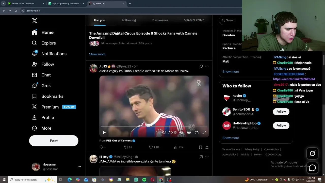Image resolution: width=325 pixels, height=183 pixels.
Task: Mute the video with the speaker icon
Action: click(x=181, y=132)
